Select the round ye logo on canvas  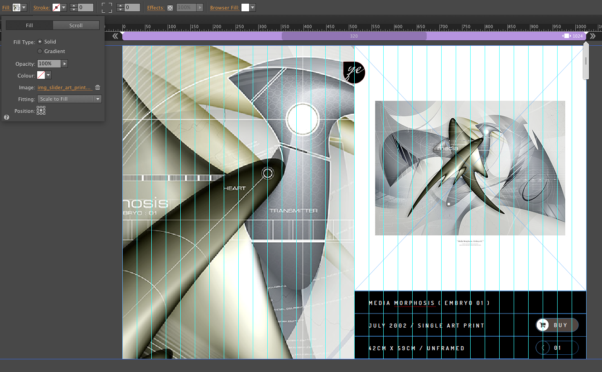pyautogui.click(x=354, y=72)
